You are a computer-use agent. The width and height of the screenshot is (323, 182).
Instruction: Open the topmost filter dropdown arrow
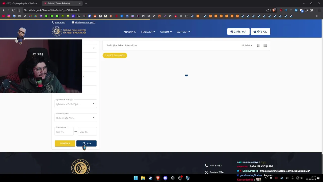(x=94, y=48)
